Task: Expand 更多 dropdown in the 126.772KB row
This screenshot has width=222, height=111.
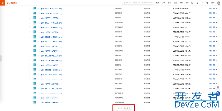Action: 215,22
